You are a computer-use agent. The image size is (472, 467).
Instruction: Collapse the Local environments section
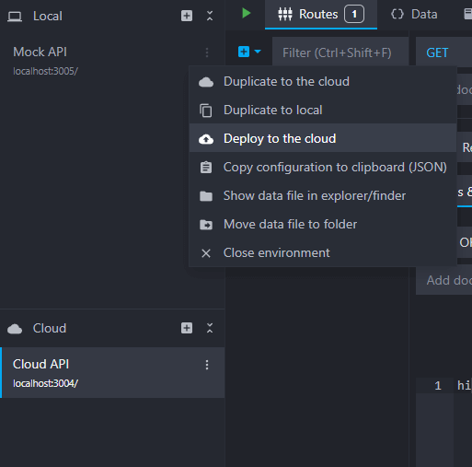(x=210, y=16)
